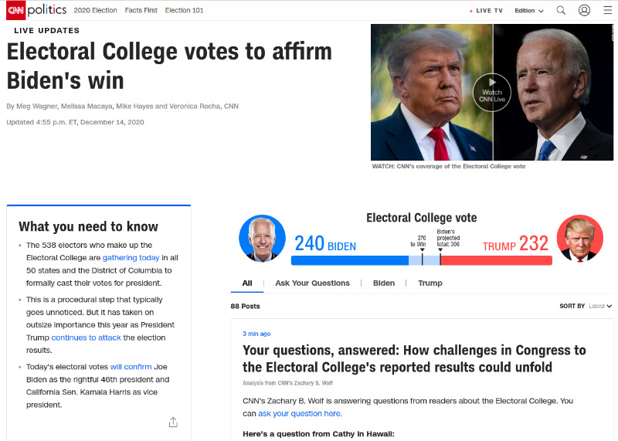Open the search magnifier icon
The image size is (618, 441).
tap(561, 11)
